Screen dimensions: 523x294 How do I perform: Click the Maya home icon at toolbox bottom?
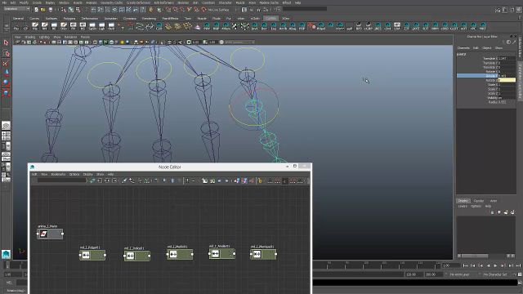pos(6,254)
